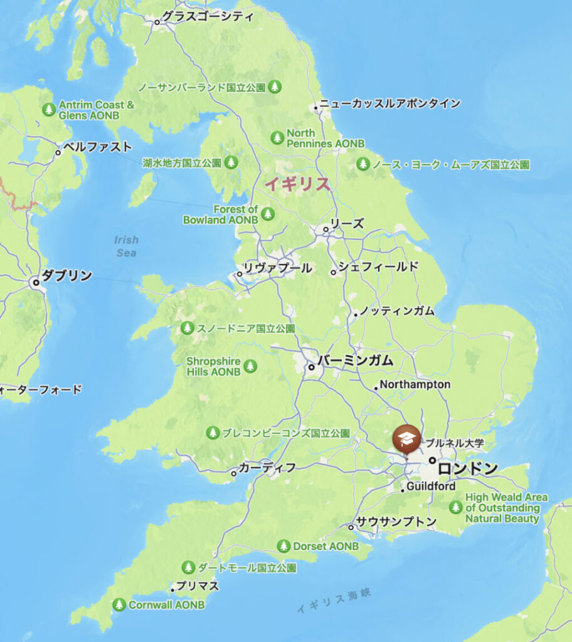Image resolution: width=572 pixels, height=642 pixels.
Task: Click the Antrim Coast & Glens AONB icon
Action: pyautogui.click(x=49, y=109)
